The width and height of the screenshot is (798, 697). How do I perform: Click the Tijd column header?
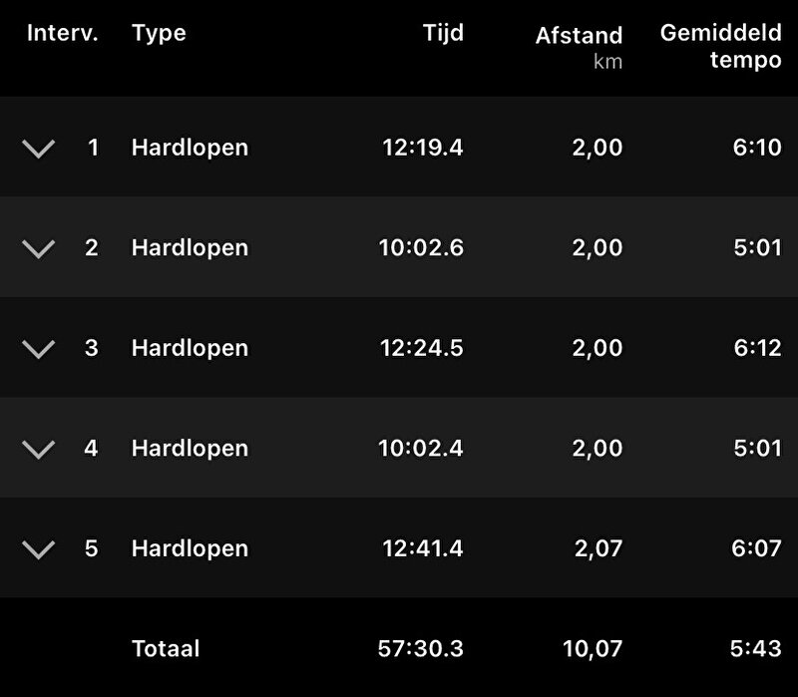(x=443, y=33)
